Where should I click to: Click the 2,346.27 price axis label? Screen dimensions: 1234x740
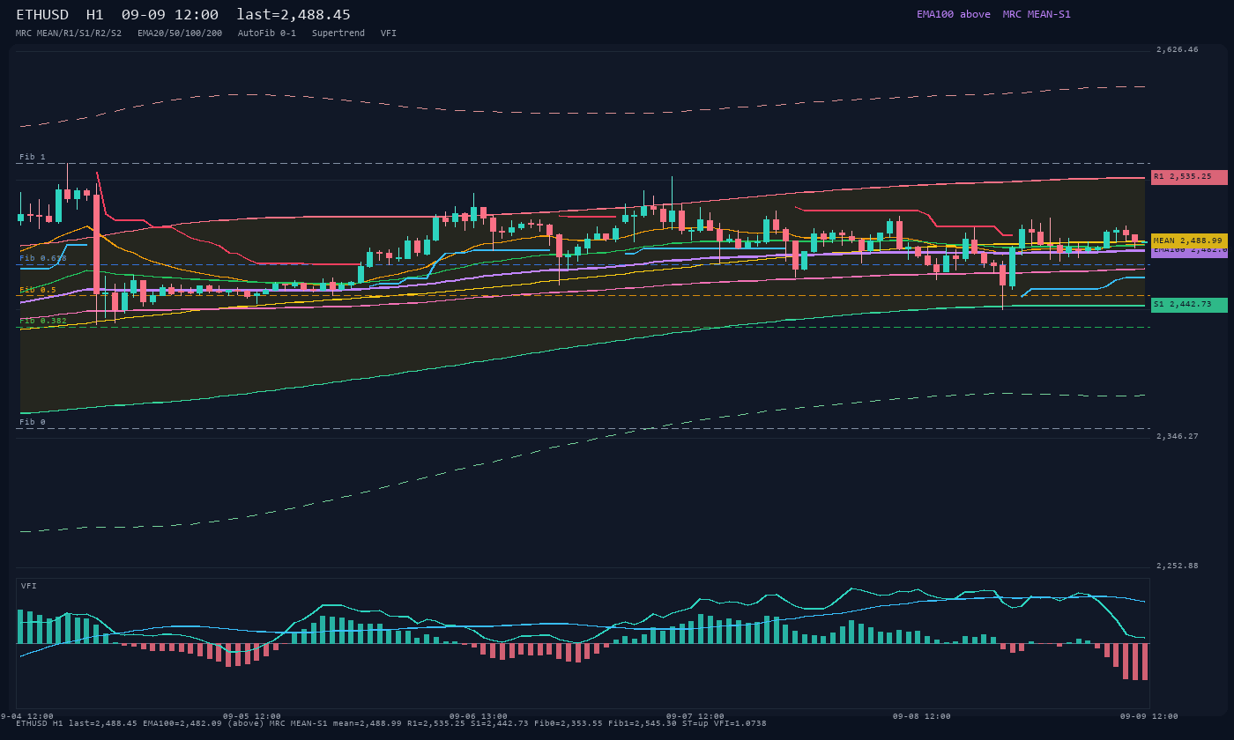[1178, 436]
